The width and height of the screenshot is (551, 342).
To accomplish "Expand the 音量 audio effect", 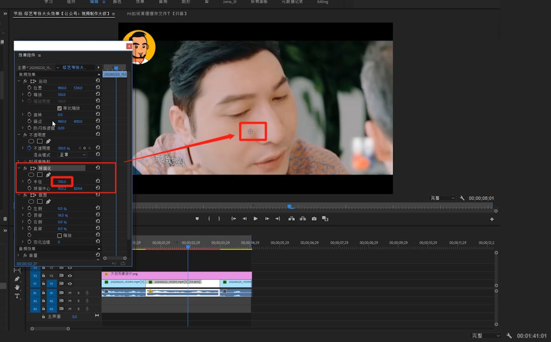I will pos(19,255).
